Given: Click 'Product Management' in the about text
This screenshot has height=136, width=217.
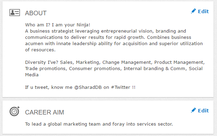Looking at the screenshot, I should pos(179,62).
